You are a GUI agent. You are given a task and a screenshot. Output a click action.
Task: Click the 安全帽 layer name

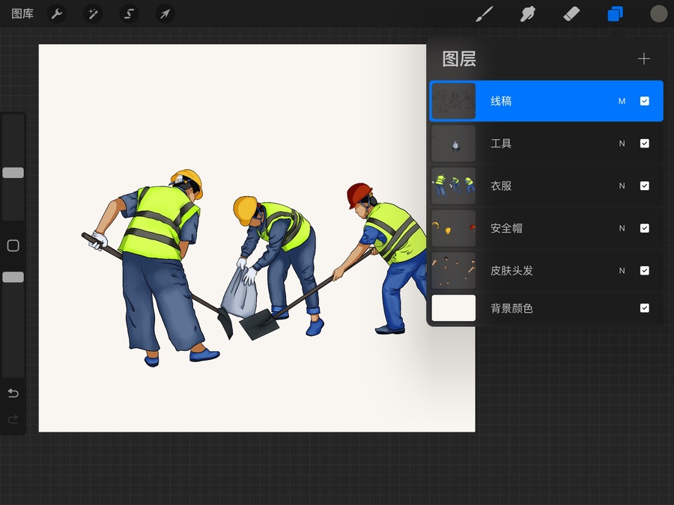pos(506,228)
